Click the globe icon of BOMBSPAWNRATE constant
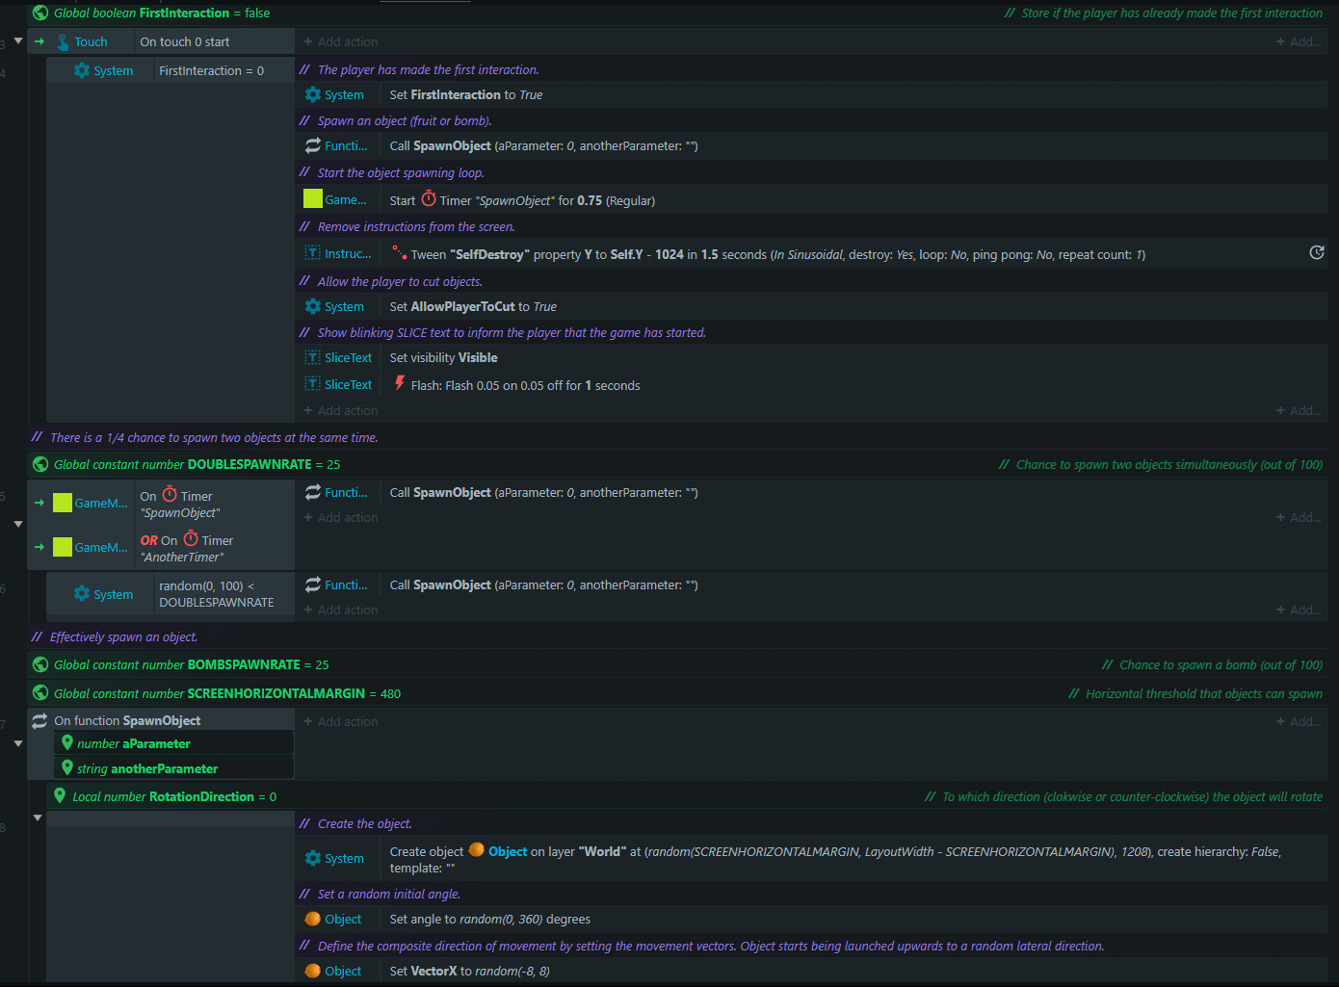This screenshot has width=1339, height=987. [x=40, y=664]
